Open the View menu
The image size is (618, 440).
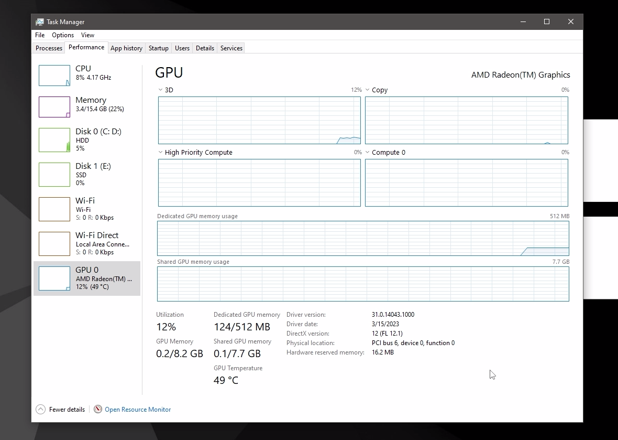pos(87,35)
